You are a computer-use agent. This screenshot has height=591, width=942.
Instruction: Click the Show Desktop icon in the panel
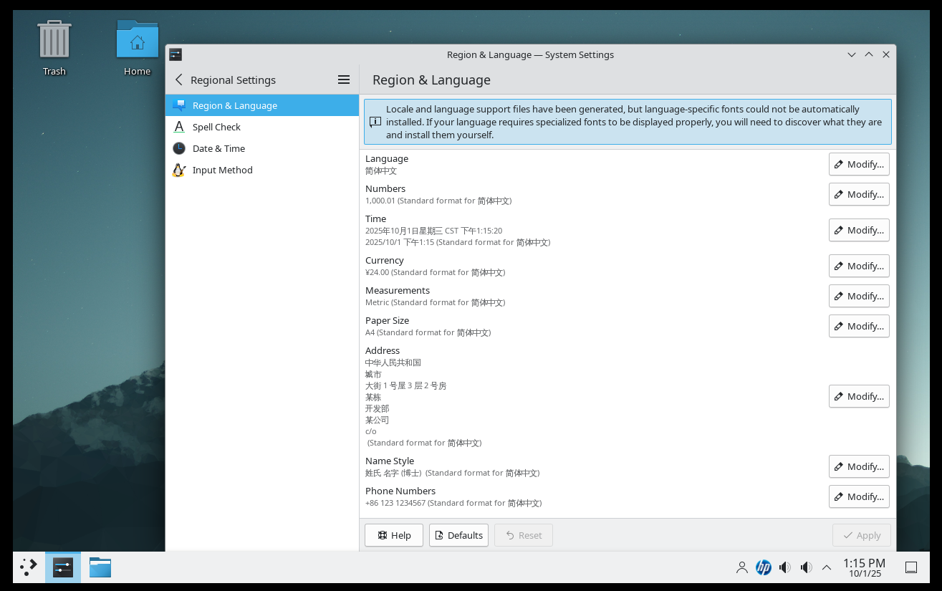coord(911,567)
